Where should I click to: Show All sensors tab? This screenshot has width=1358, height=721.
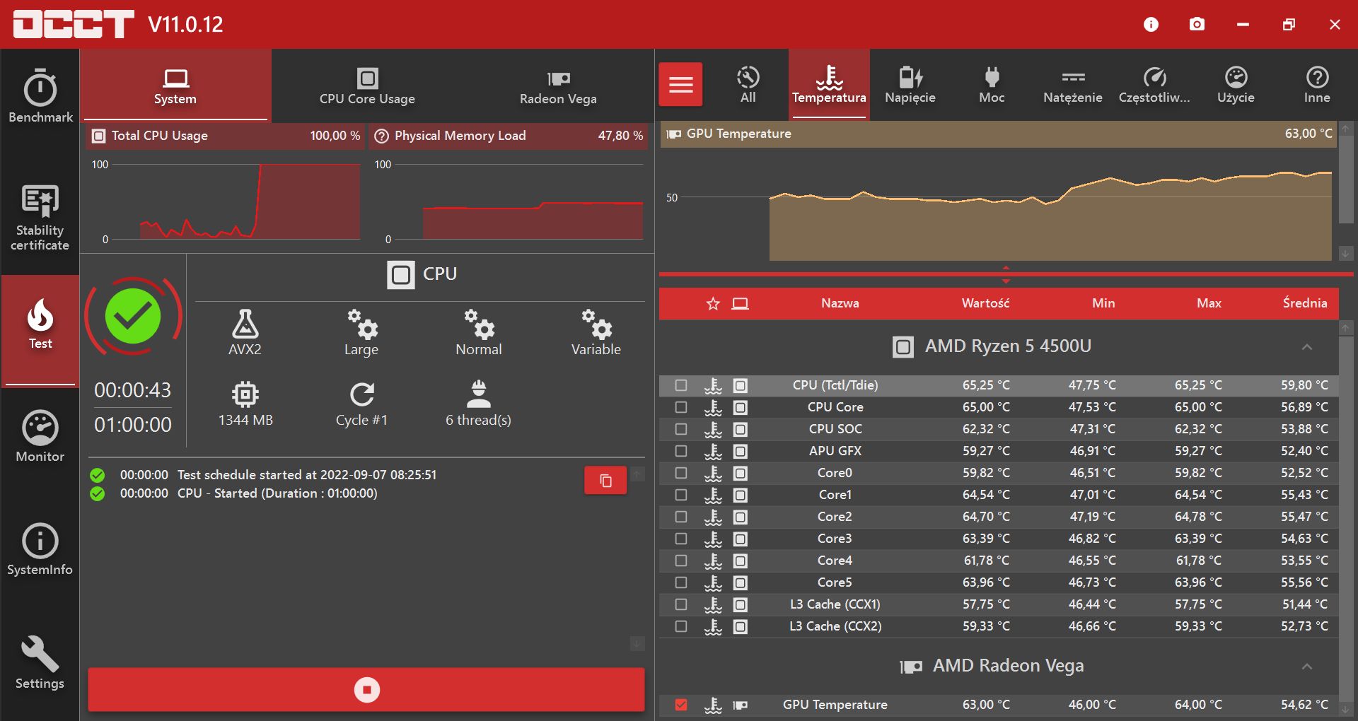coord(748,85)
